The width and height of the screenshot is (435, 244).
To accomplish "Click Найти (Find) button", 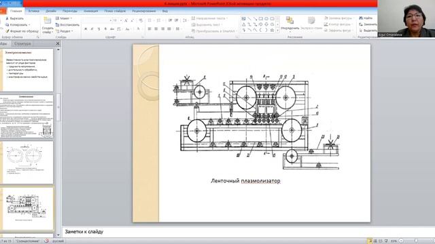I will [x=366, y=18].
